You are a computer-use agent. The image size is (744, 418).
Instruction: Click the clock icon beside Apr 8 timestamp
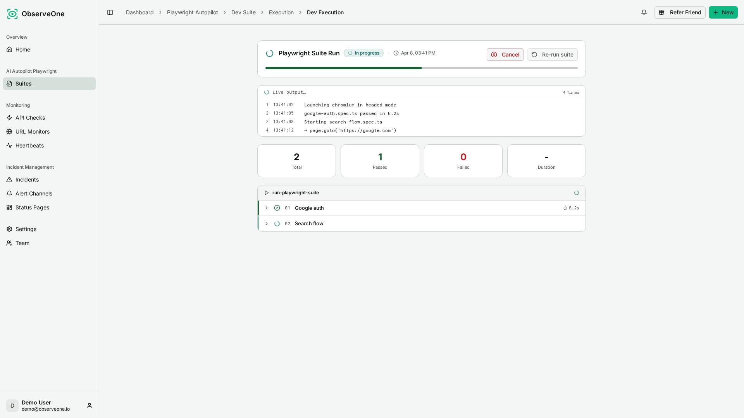point(396,53)
